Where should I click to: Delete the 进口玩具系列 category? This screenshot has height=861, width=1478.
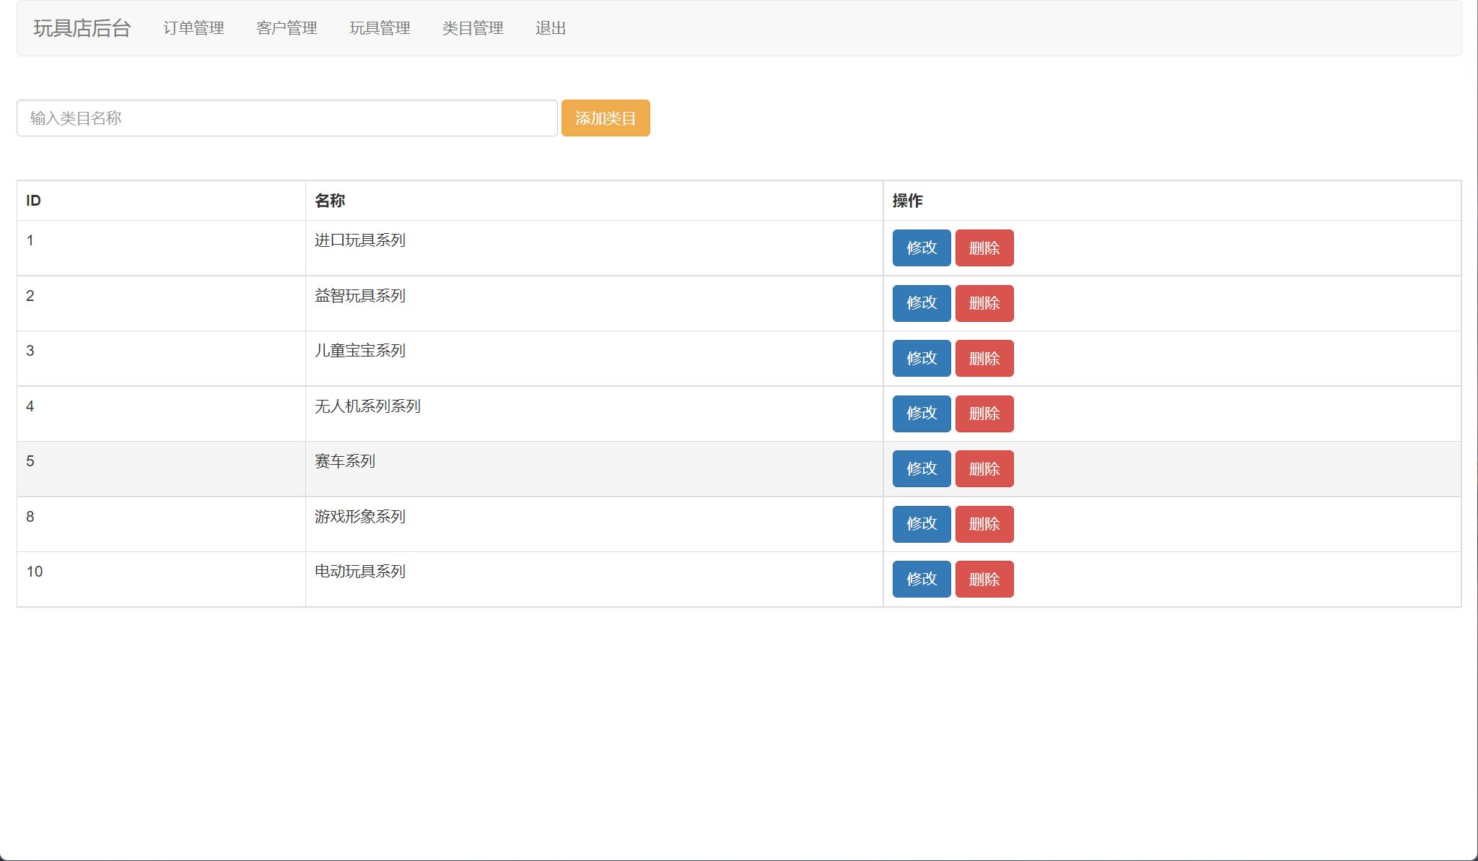pos(984,248)
